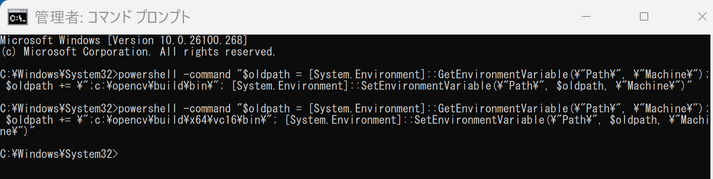Click the first powershell -command word
Screen dimensions: 713x179
tap(175, 75)
